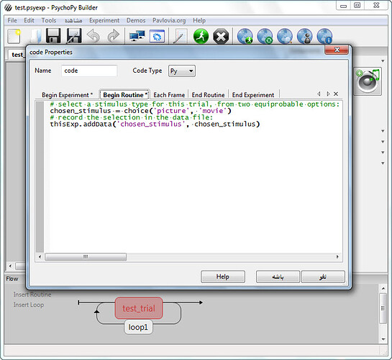The image size is (392, 360).
Task: Click the Insert Loop link in Flow
Action: (29, 305)
